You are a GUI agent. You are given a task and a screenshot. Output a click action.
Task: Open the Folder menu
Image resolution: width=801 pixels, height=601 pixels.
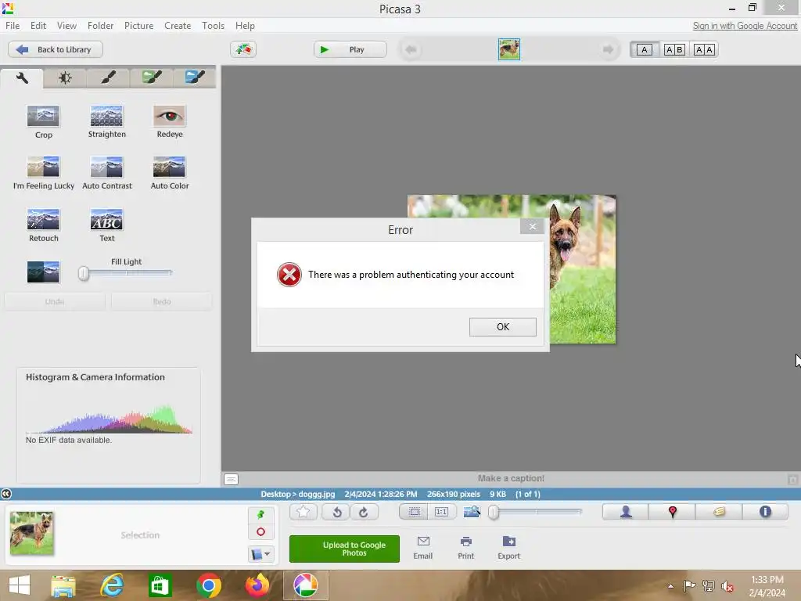click(x=101, y=26)
